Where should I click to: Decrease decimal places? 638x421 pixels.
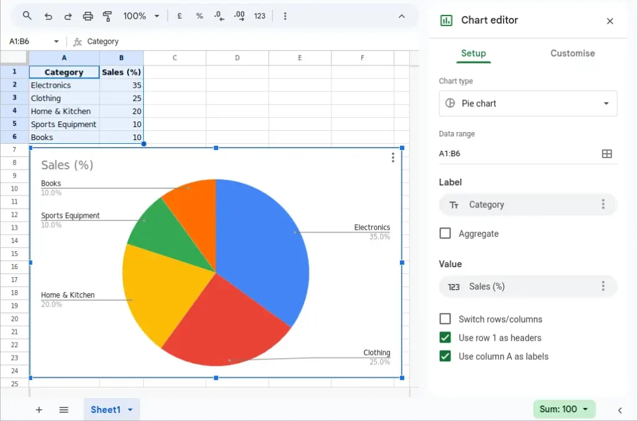click(x=219, y=16)
